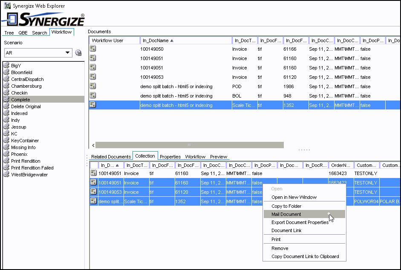The width and height of the screenshot is (401, 270).
Task: Click the Synergize Web Explorer title bar icon
Action: 7,6
